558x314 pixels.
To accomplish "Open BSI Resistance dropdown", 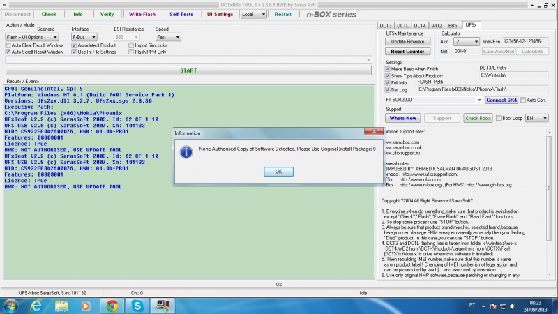I will [126, 37].
